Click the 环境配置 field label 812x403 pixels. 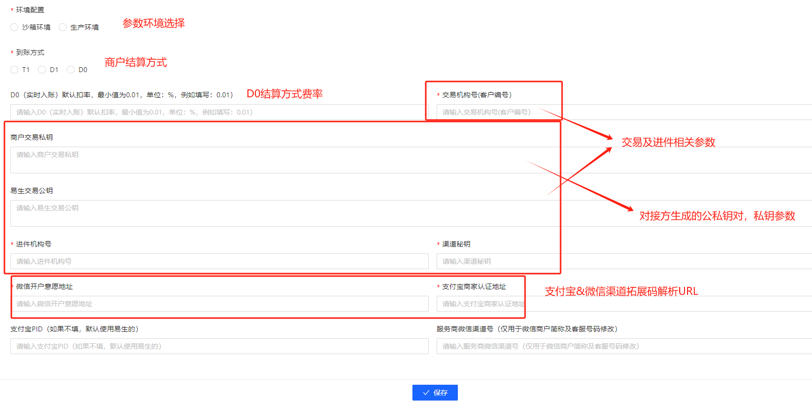click(x=30, y=10)
